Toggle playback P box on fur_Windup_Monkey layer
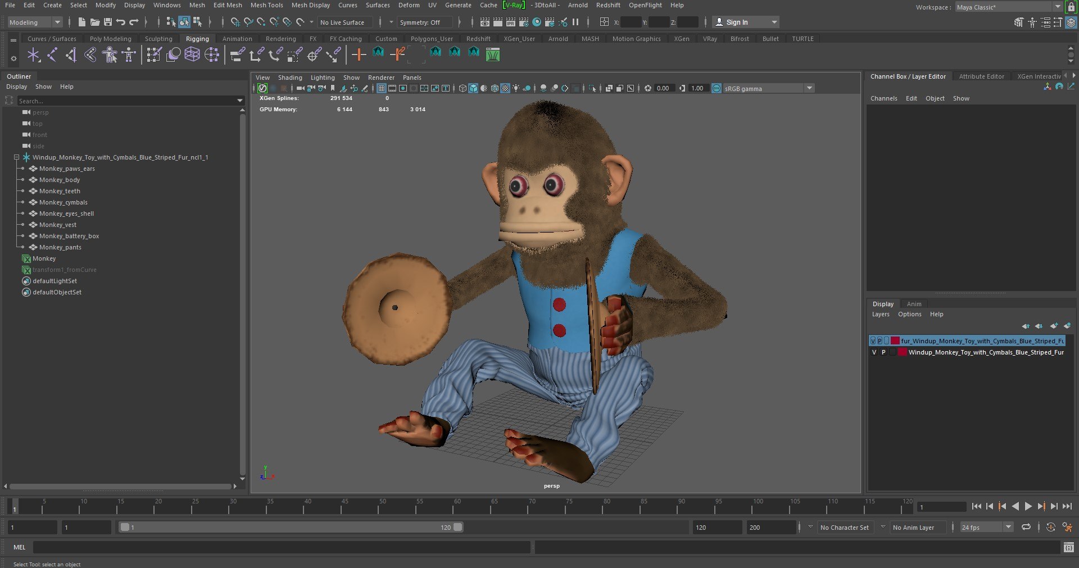The height and width of the screenshot is (568, 1079). coord(879,341)
